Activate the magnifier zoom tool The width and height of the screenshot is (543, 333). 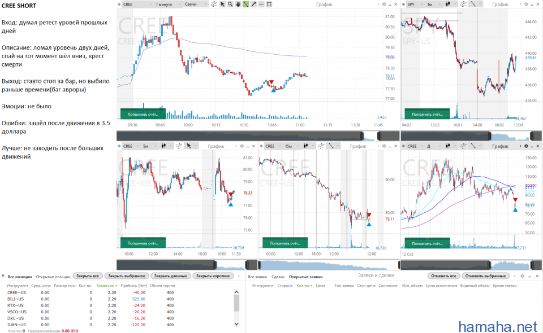(x=230, y=4)
